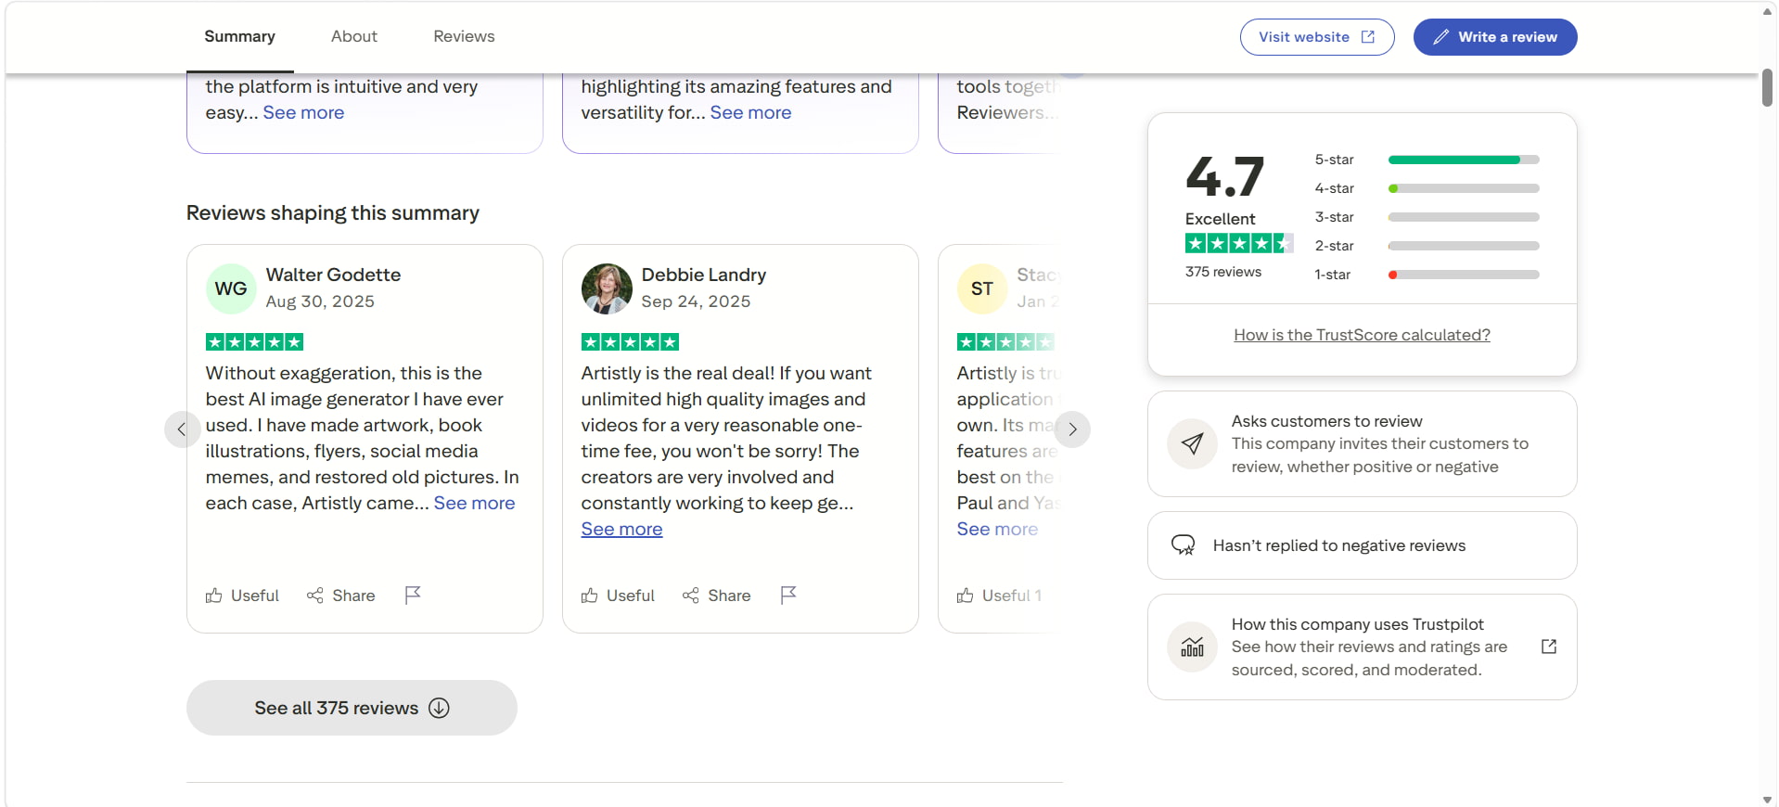Click the Sep 24, 2025 review date

696,301
